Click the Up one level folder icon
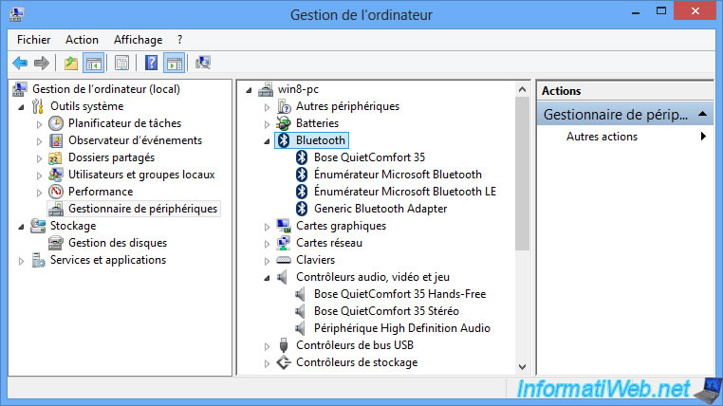 (x=70, y=64)
